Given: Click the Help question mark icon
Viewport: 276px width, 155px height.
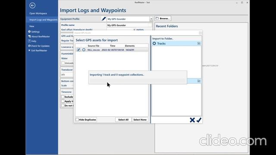Looking at the screenshot, I should coord(29,41).
